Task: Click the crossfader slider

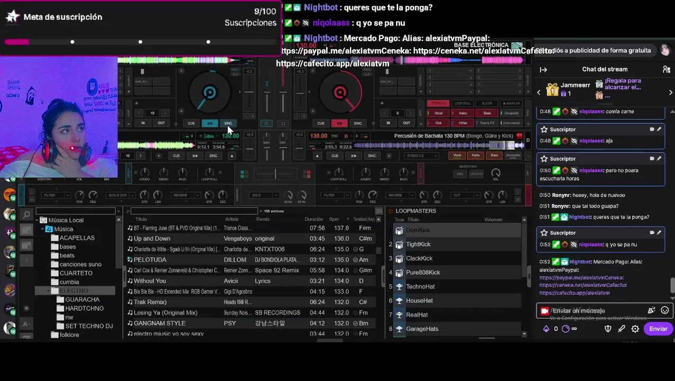Action: point(275,174)
